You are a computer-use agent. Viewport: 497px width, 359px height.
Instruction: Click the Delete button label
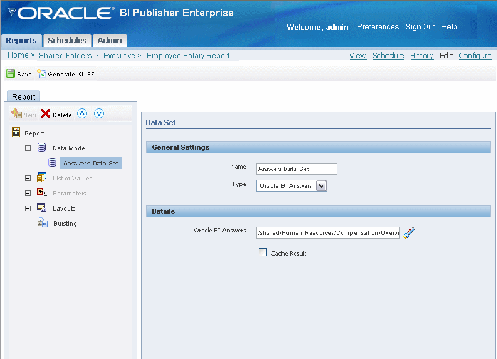coord(62,115)
